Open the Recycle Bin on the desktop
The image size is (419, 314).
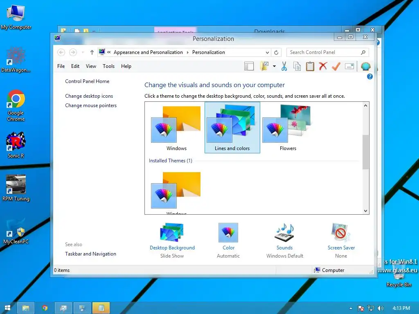tap(399, 275)
